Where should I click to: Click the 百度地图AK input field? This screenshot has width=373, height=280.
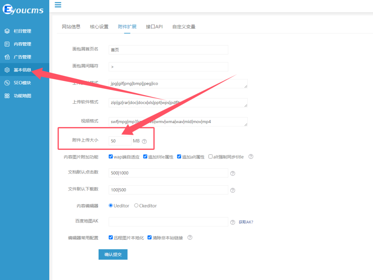(x=168, y=222)
